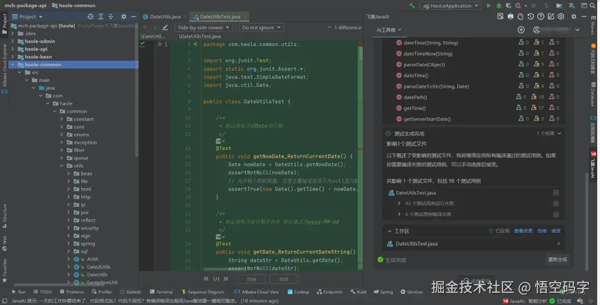Click the hexagon settings icon in JavaAI panel
Screen dimensions: 600x305
[x=561, y=17]
